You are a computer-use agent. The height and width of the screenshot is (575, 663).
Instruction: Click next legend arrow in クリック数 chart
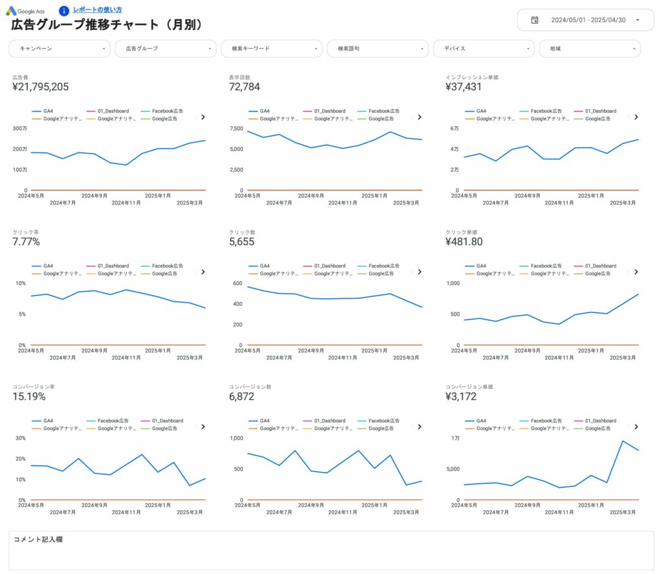coord(419,272)
